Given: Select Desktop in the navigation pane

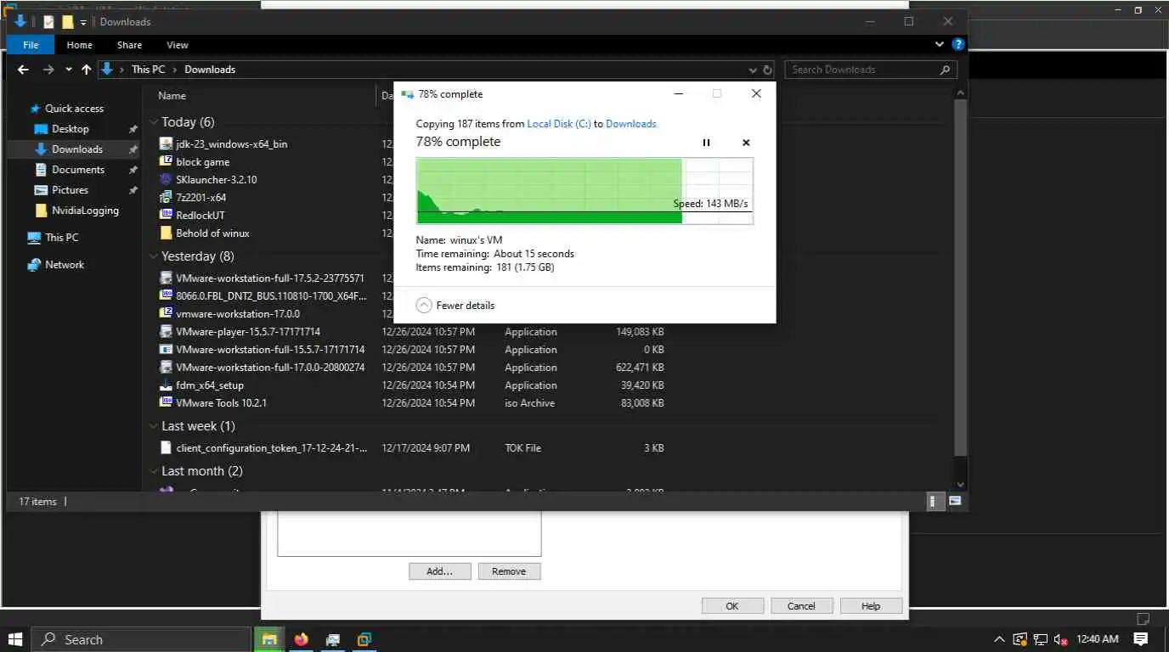Looking at the screenshot, I should (70, 129).
